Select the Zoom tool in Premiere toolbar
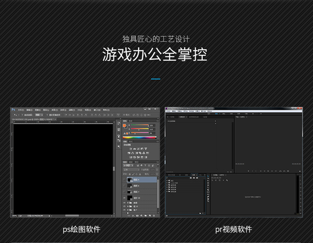The image size is (313, 243). (x=208, y=201)
